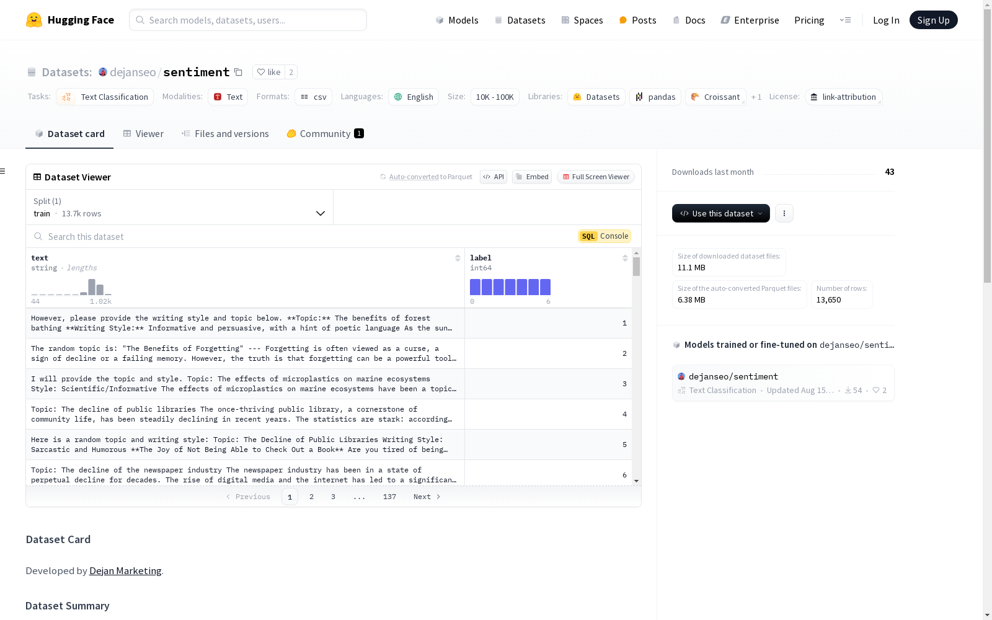Go to page 2 of dataset rows
This screenshot has height=620, width=992.
tap(311, 497)
